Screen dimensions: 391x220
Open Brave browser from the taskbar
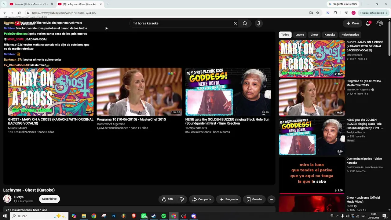133,216
